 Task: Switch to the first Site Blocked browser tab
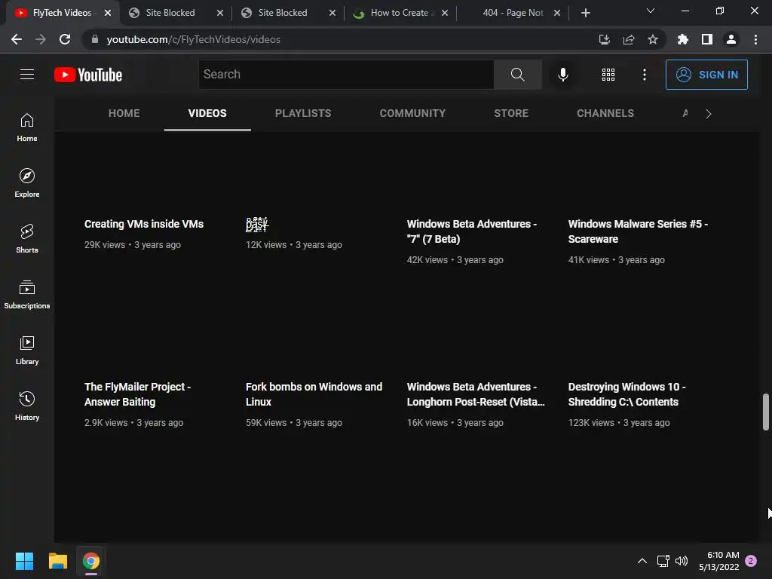(x=170, y=13)
